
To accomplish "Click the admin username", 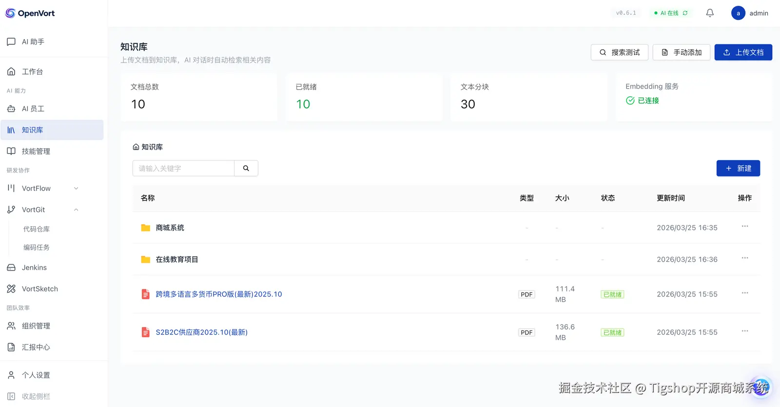I will point(759,13).
